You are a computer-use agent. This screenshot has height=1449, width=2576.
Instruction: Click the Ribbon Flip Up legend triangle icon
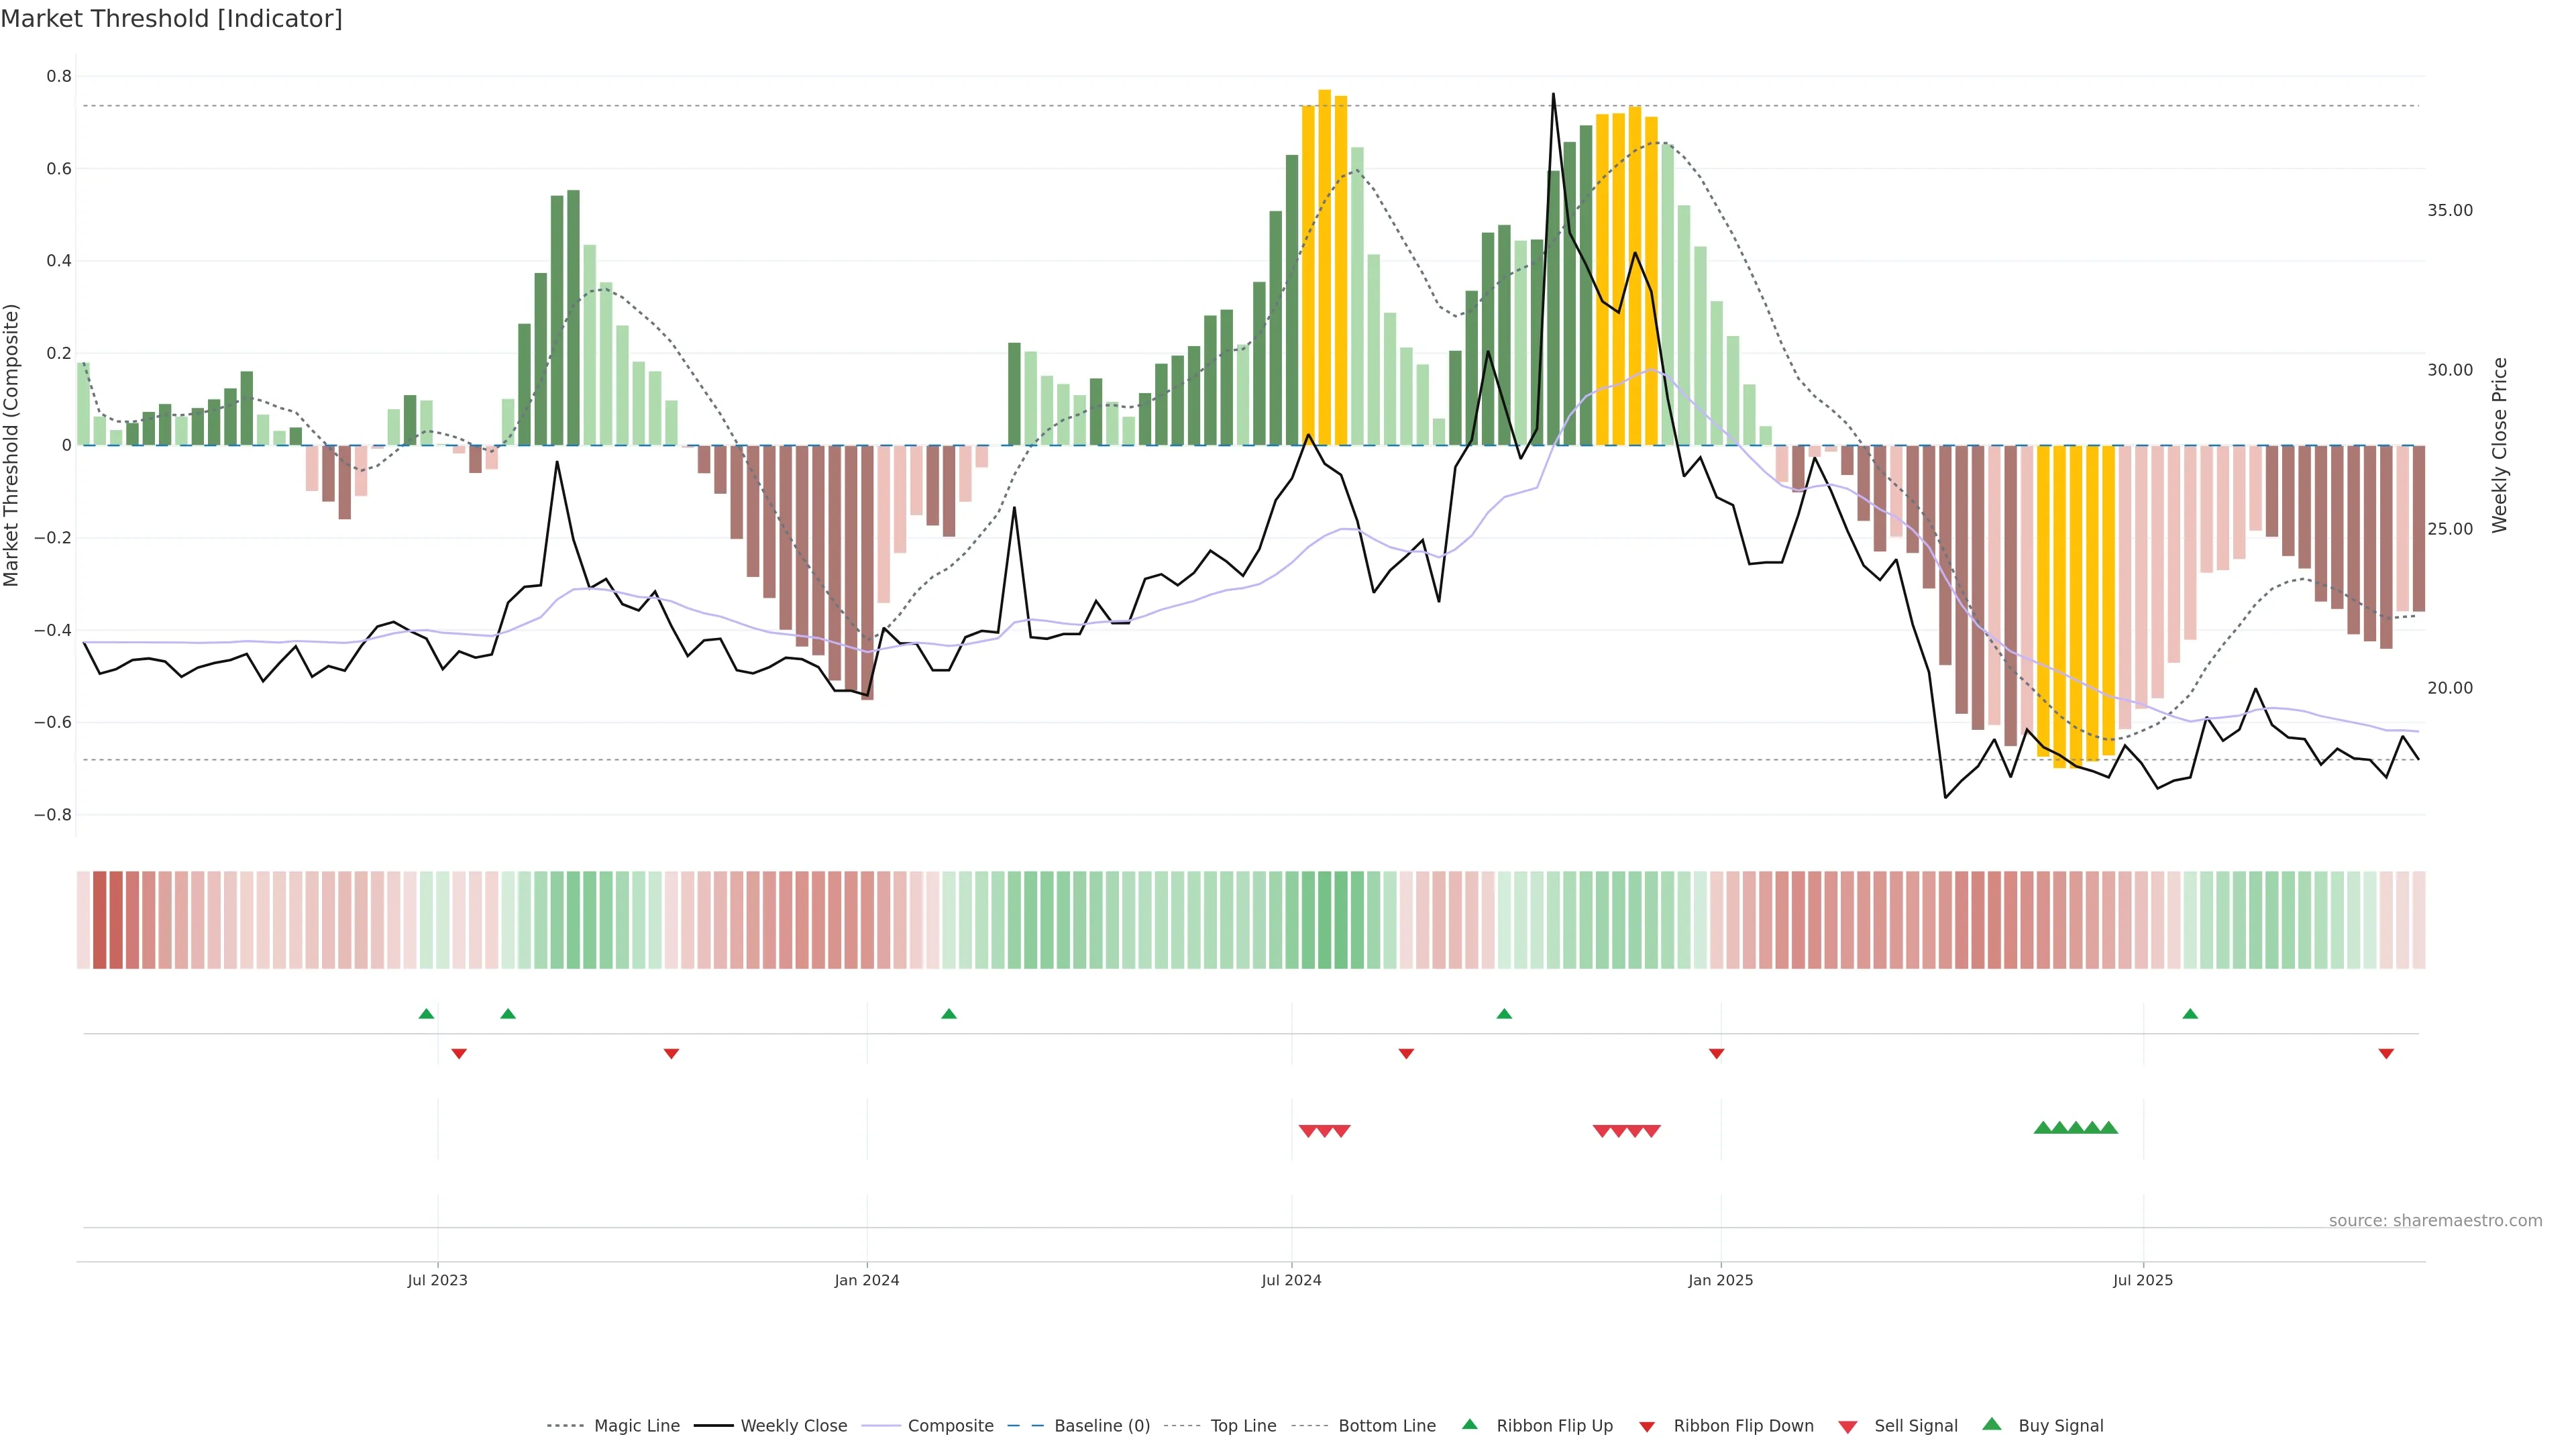[1469, 1424]
